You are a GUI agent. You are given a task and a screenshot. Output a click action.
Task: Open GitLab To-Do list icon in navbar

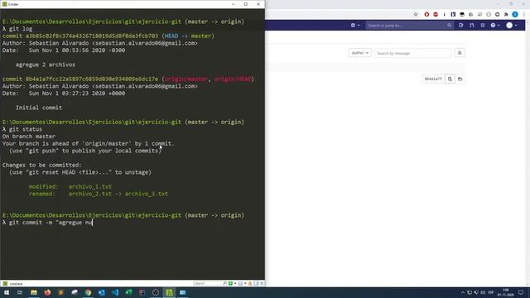483,26
